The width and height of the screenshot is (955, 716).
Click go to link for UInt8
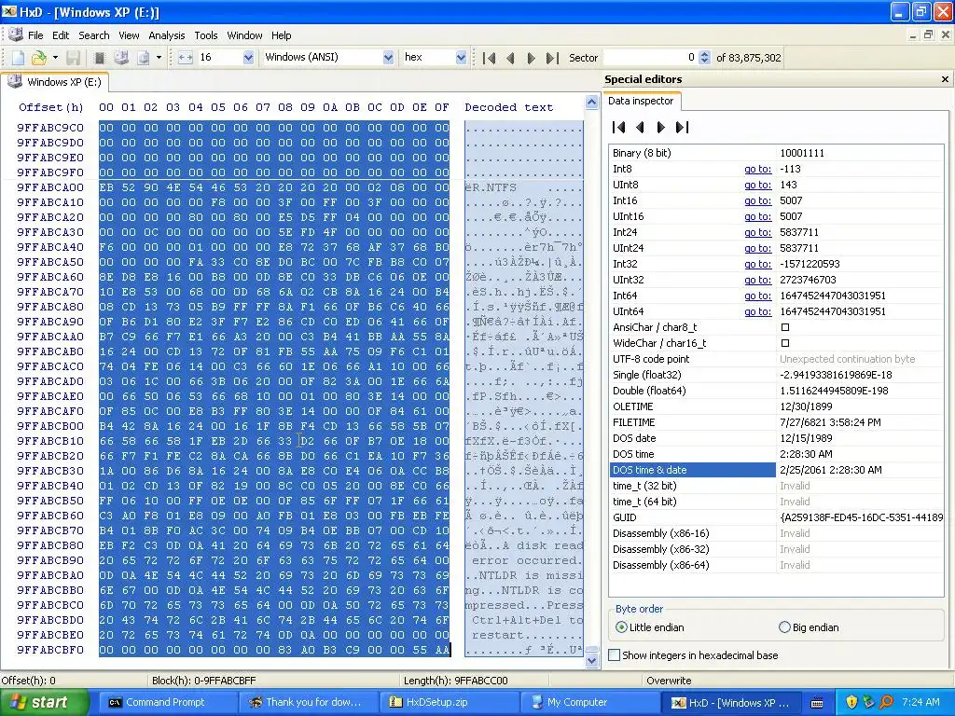pos(757,186)
